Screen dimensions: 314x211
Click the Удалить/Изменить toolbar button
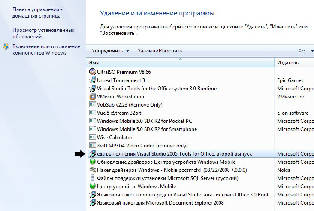160,51
